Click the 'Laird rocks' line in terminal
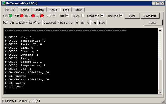The image size is (166, 104). [x=14, y=87]
